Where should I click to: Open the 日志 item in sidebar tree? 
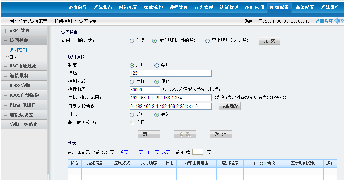point(14,57)
